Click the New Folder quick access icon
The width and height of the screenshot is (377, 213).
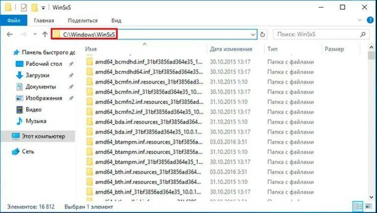tap(35, 8)
